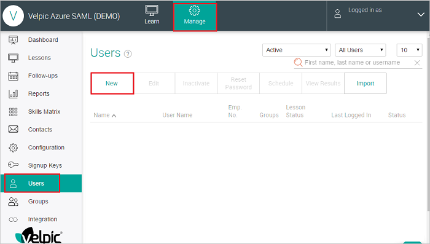Click the View Results button
430x244 pixels.
click(x=323, y=84)
